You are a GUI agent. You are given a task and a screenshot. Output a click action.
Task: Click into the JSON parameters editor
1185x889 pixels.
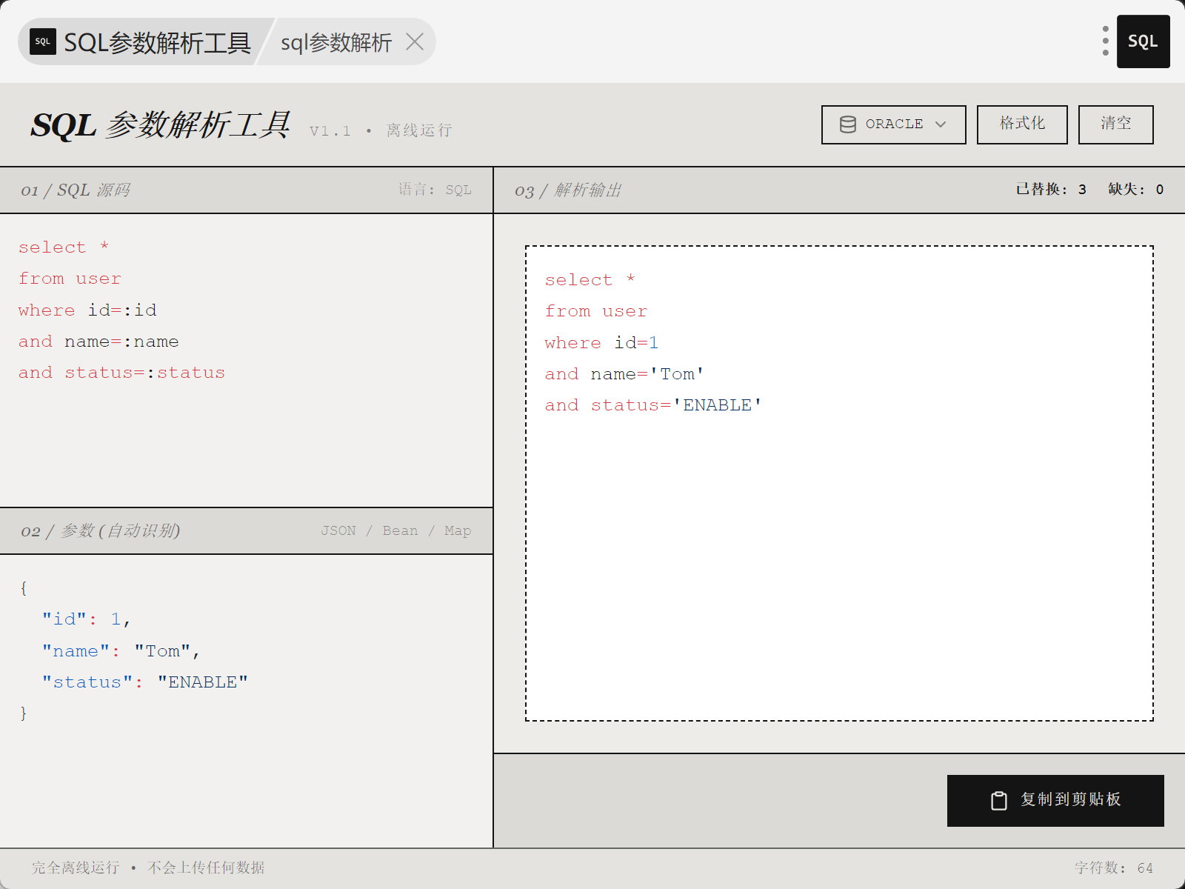click(246, 701)
